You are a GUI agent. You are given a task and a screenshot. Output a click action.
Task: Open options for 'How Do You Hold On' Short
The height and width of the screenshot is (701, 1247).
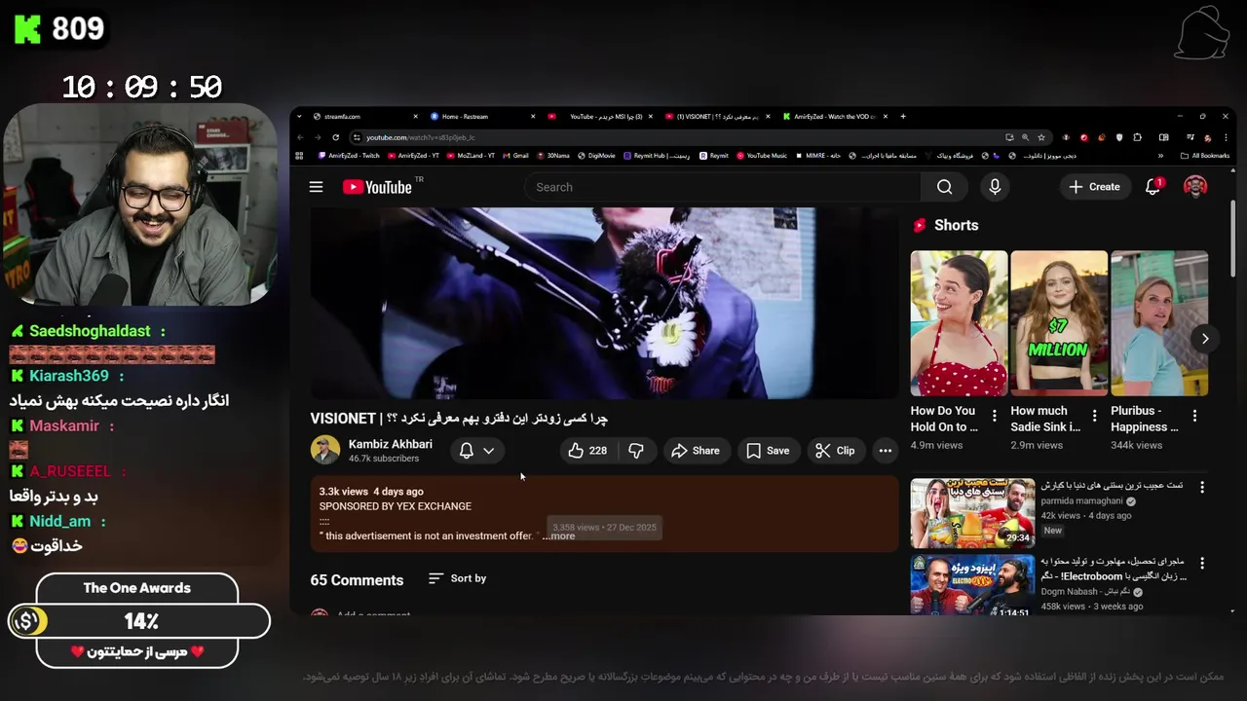point(995,416)
